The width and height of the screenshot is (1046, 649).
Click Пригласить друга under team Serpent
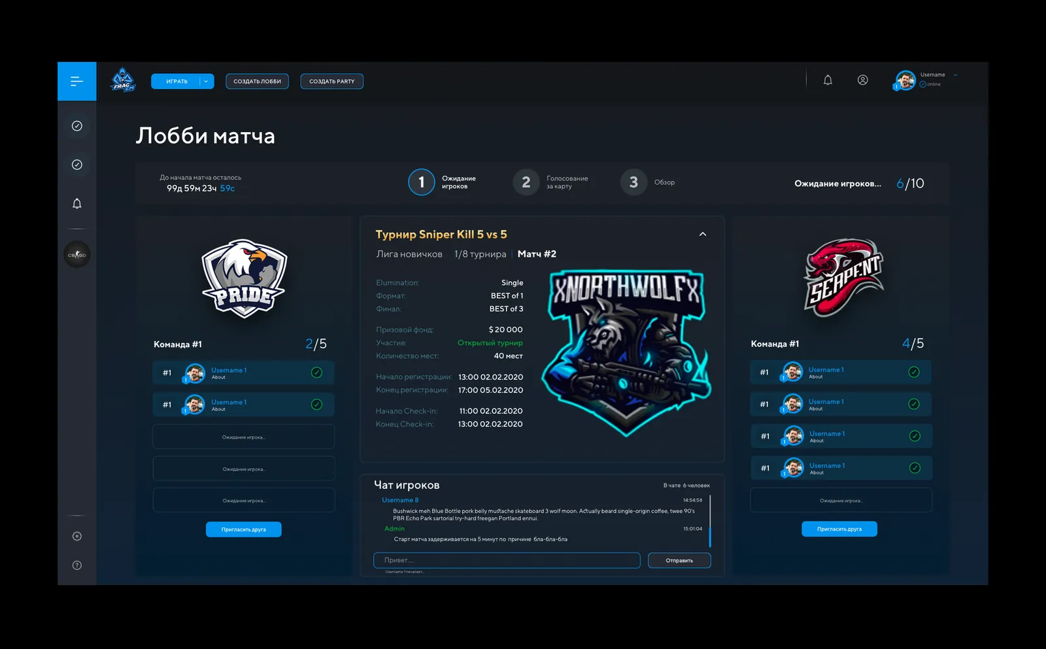(x=839, y=529)
